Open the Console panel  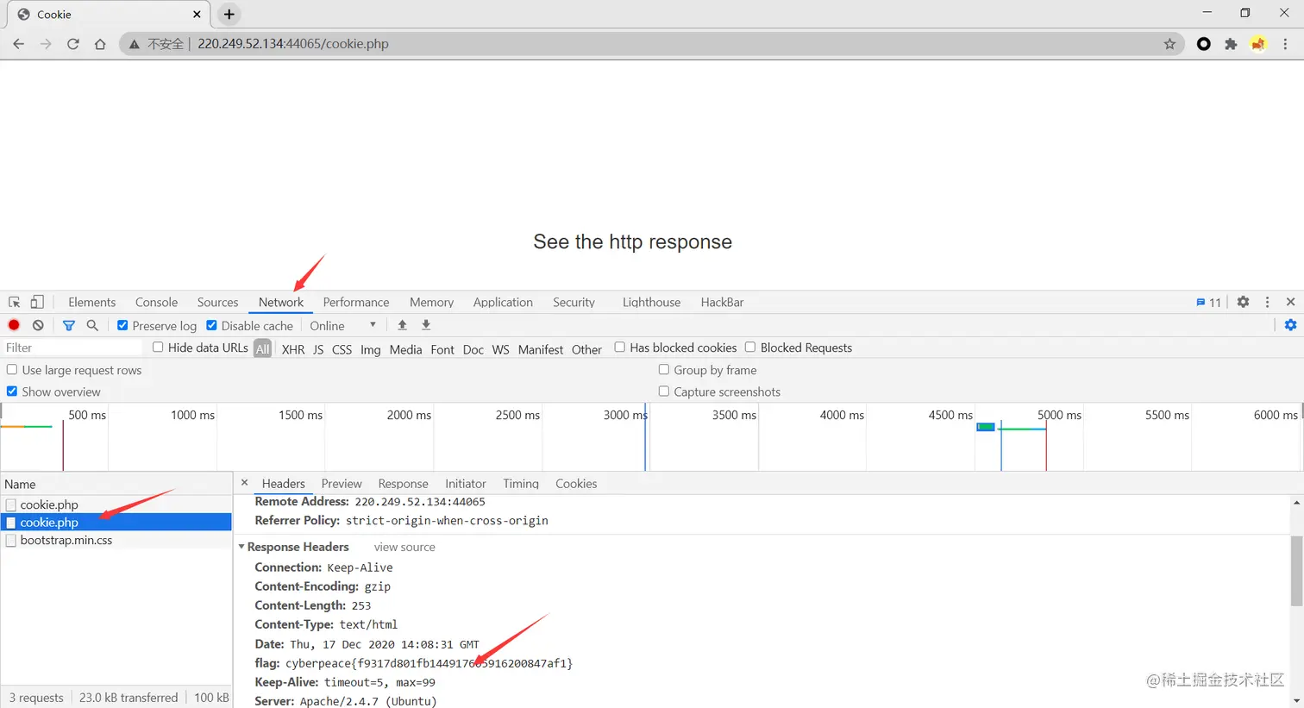156,303
